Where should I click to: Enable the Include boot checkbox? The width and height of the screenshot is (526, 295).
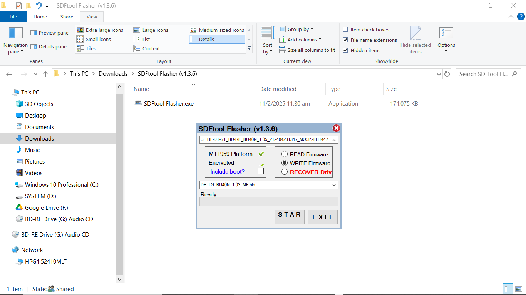261,171
